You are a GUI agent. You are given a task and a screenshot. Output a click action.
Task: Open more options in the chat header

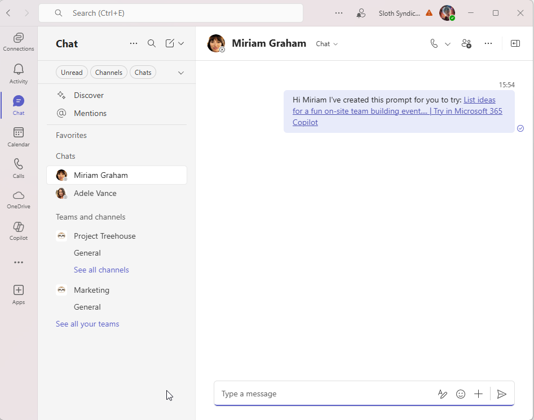pyautogui.click(x=488, y=43)
